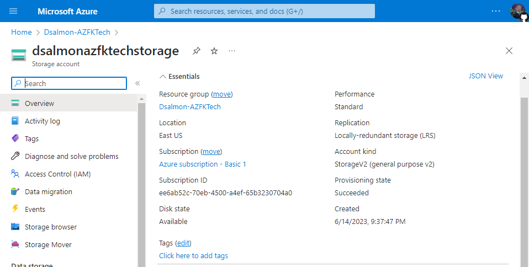Open the top bar ellipsis menu
This screenshot has width=529, height=267.
pyautogui.click(x=496, y=11)
